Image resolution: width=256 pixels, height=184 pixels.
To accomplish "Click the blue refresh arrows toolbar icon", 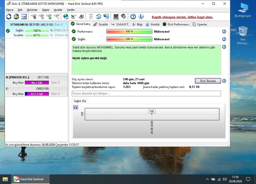I will pos(9,16).
